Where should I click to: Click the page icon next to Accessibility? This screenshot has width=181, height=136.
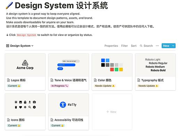pos(52,120)
